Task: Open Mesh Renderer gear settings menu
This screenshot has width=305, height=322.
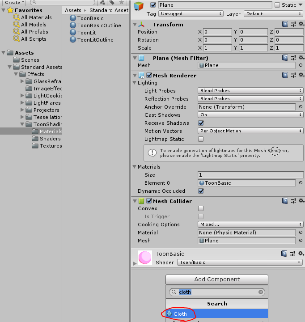Action: 301,75
